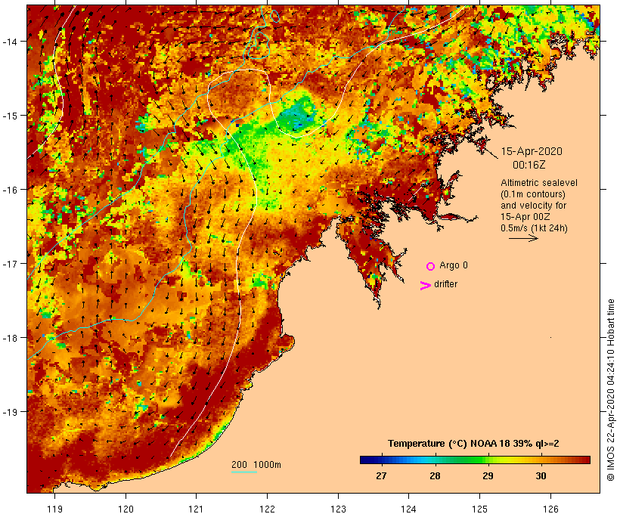Image resolution: width=620 pixels, height=514 pixels.
Task: Click the latitude label -16
Action: coord(10,190)
